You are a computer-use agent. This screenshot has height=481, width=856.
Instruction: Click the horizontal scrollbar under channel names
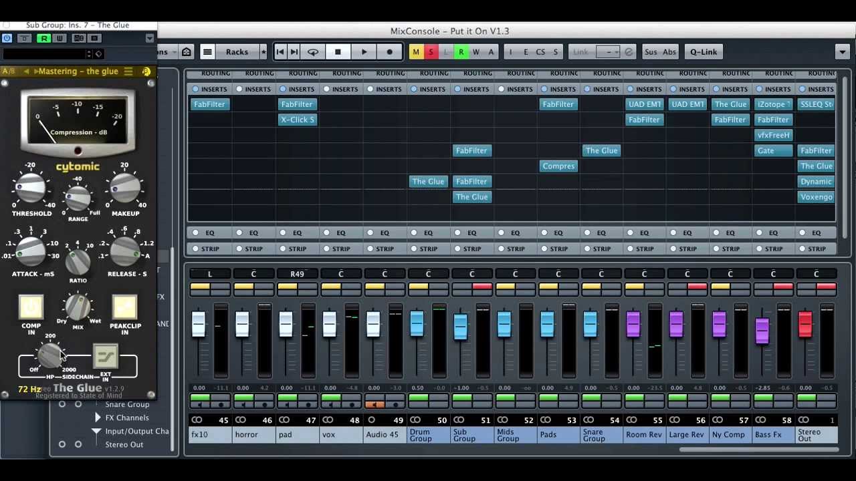pyautogui.click(x=759, y=449)
